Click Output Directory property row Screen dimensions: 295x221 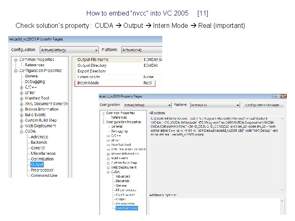coord(117,65)
